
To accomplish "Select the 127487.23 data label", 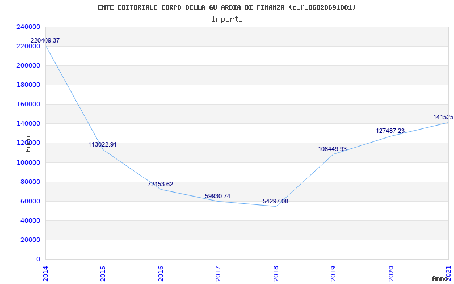I will (390, 131).
